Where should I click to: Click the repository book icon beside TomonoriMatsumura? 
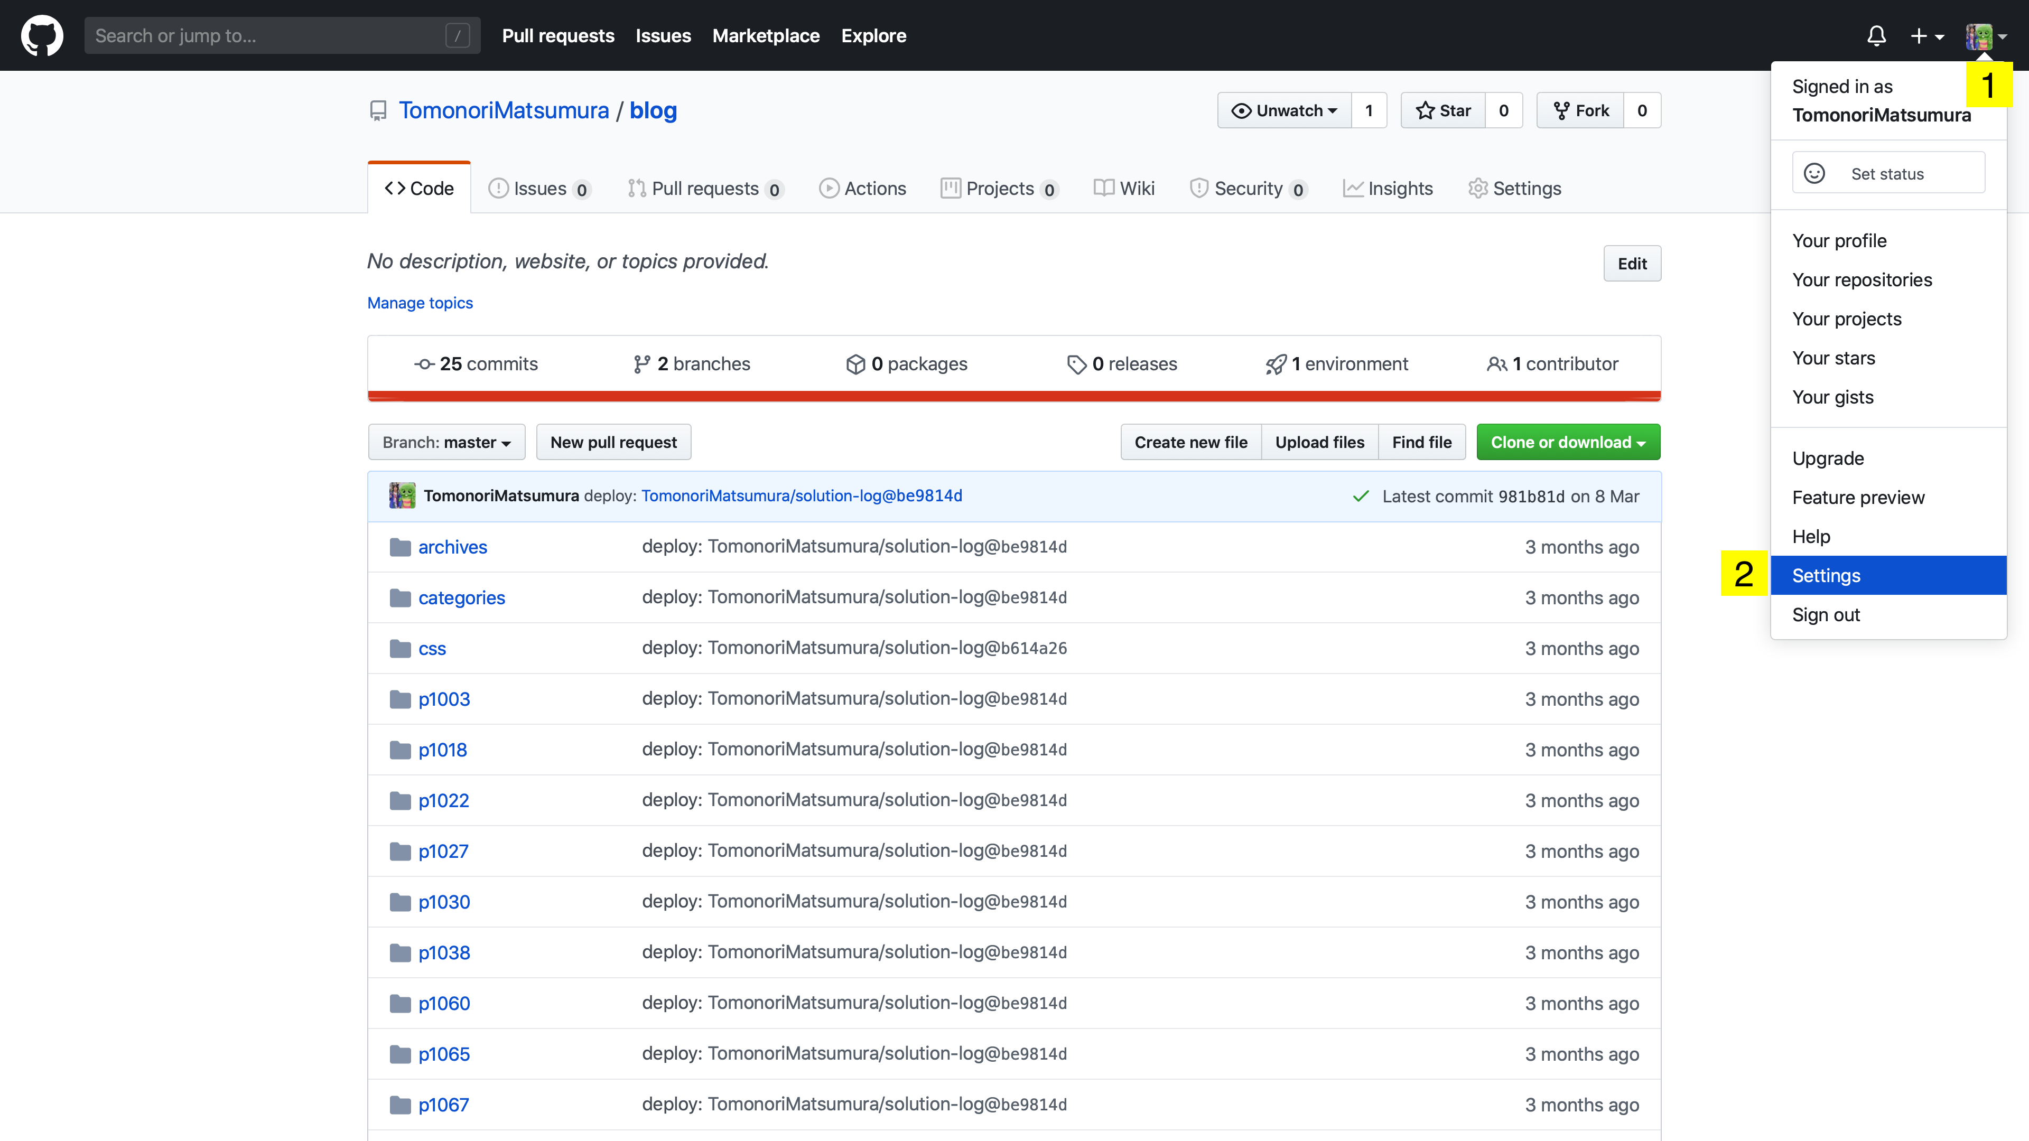click(x=378, y=111)
